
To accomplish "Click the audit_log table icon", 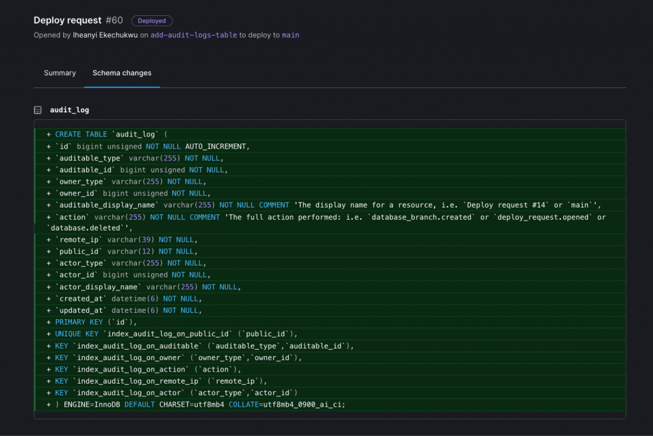I will [38, 110].
